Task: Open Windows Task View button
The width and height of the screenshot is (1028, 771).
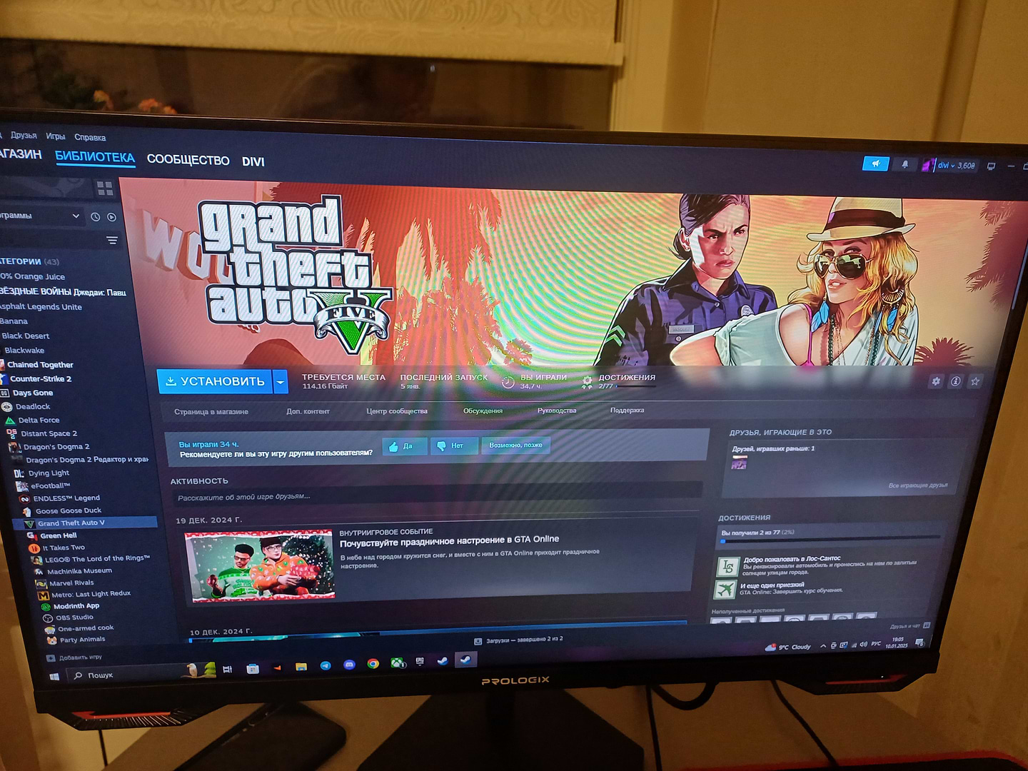Action: pos(227,670)
